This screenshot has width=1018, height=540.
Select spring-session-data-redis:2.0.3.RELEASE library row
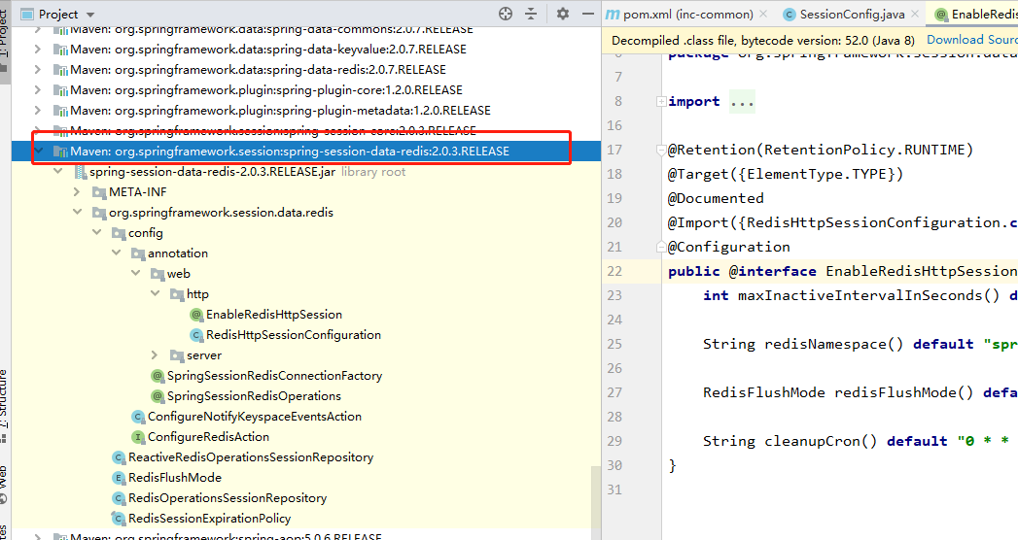[306, 152]
